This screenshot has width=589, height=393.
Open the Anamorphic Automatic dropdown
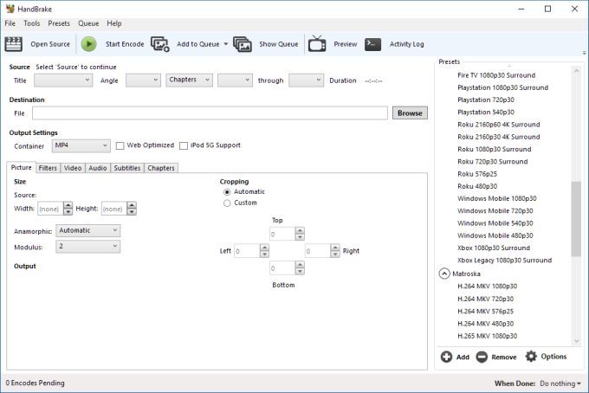pyautogui.click(x=87, y=230)
